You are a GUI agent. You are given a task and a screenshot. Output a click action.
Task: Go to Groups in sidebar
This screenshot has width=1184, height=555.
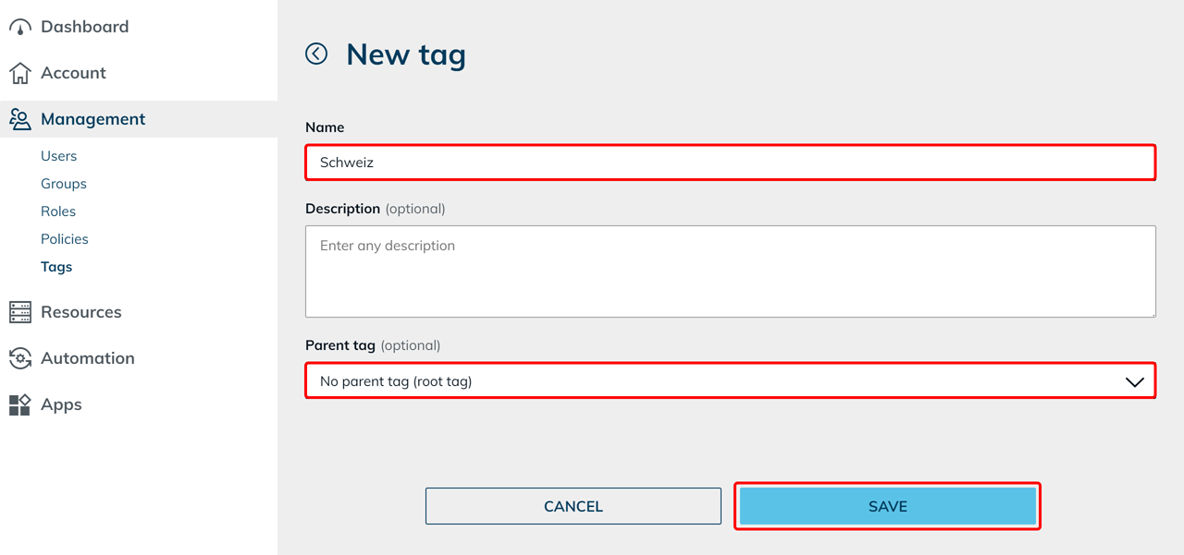tap(64, 184)
